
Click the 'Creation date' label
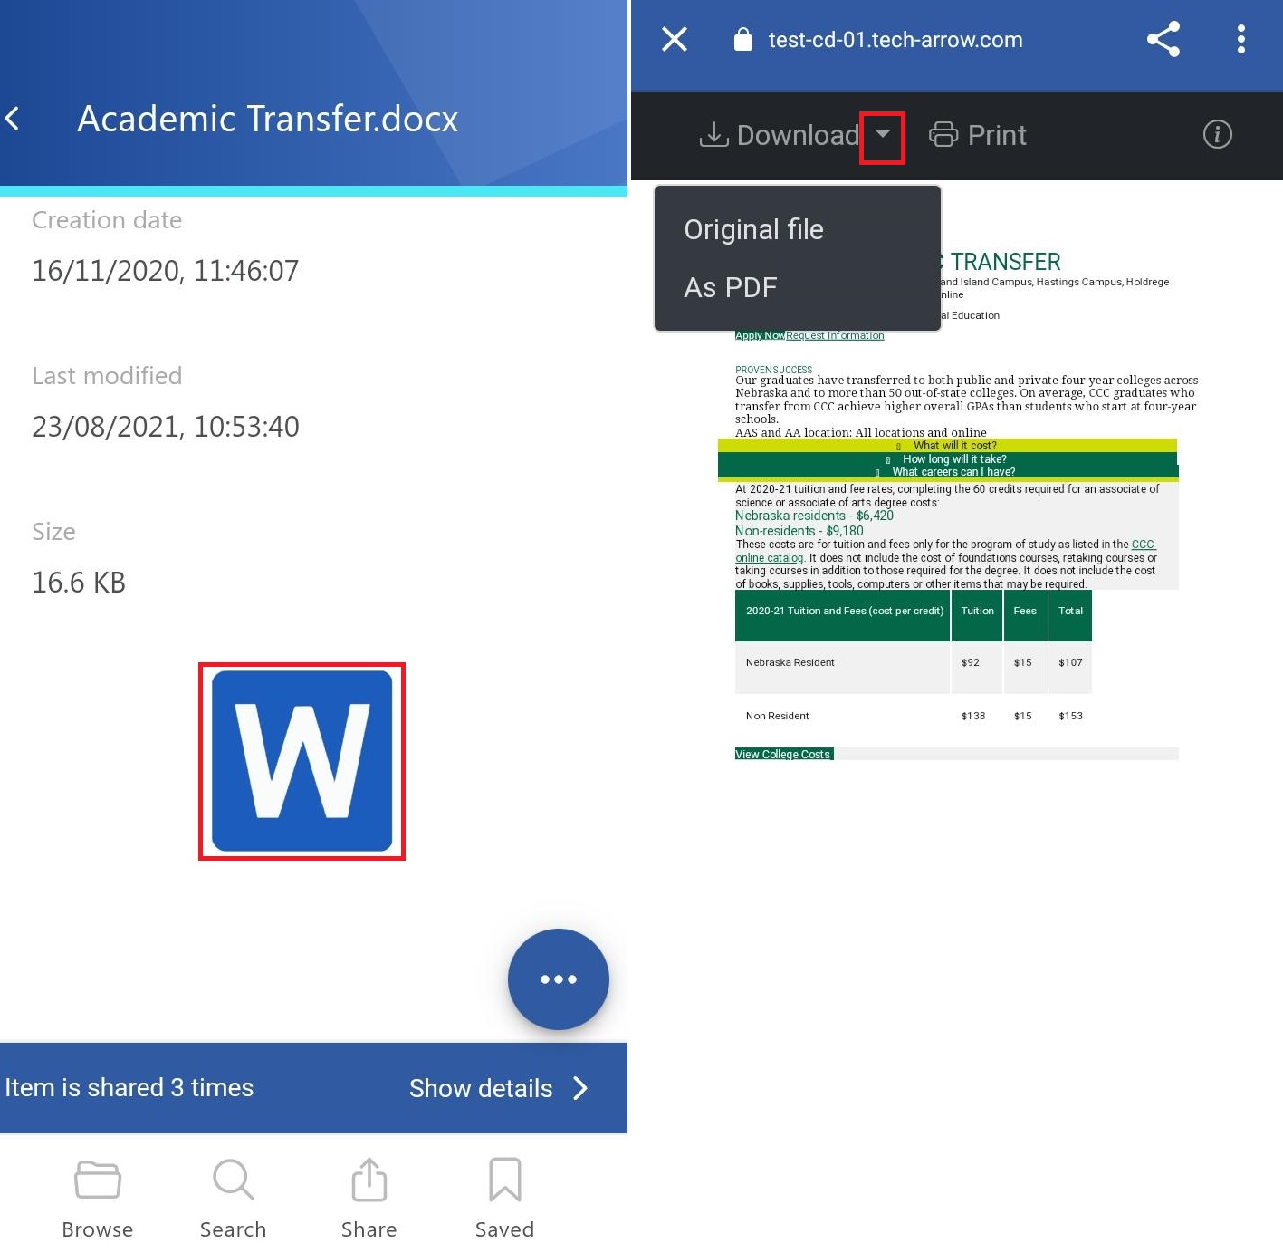[107, 220]
